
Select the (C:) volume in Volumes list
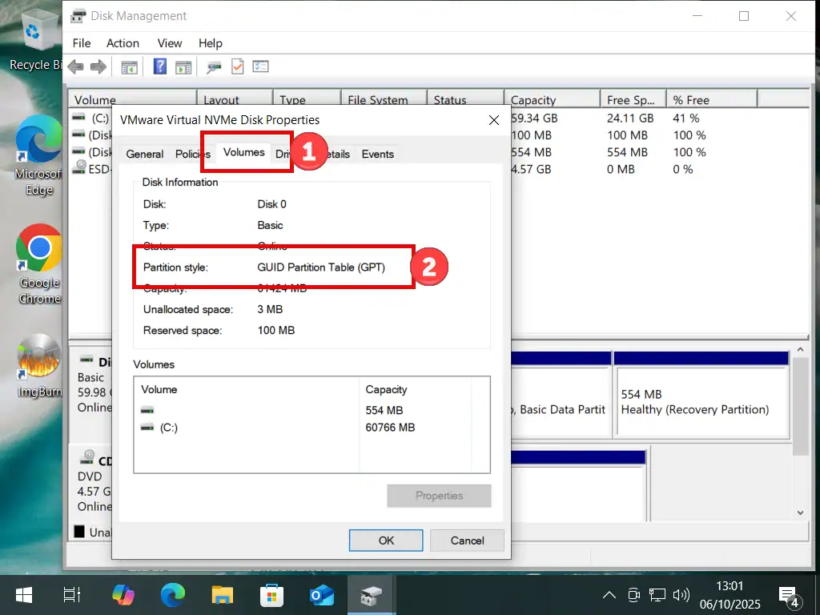click(168, 428)
